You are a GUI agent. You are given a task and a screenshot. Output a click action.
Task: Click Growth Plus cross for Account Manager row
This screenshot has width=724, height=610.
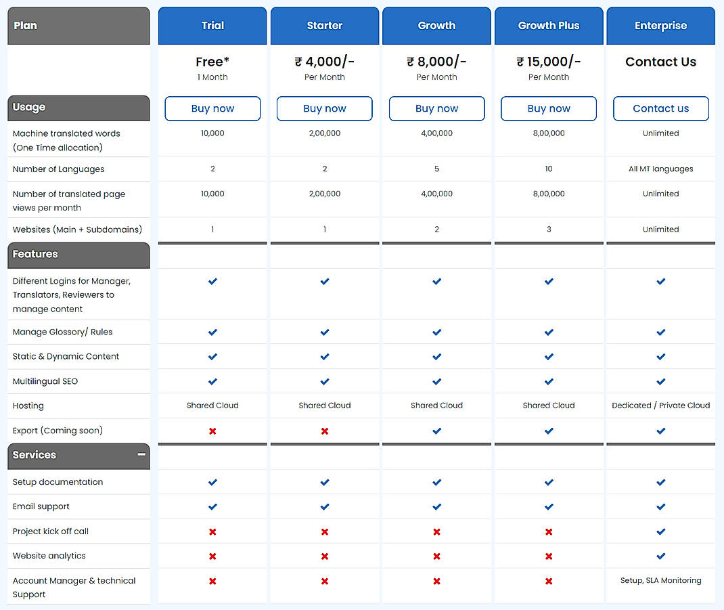[x=549, y=582]
